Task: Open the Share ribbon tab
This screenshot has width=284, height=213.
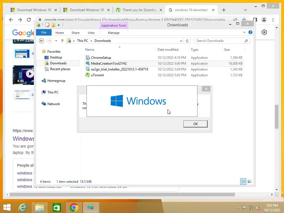Action: click(x=75, y=33)
